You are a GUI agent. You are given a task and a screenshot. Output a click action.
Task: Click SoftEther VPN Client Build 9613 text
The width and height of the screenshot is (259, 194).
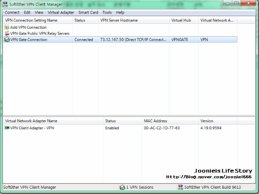pos(212,187)
